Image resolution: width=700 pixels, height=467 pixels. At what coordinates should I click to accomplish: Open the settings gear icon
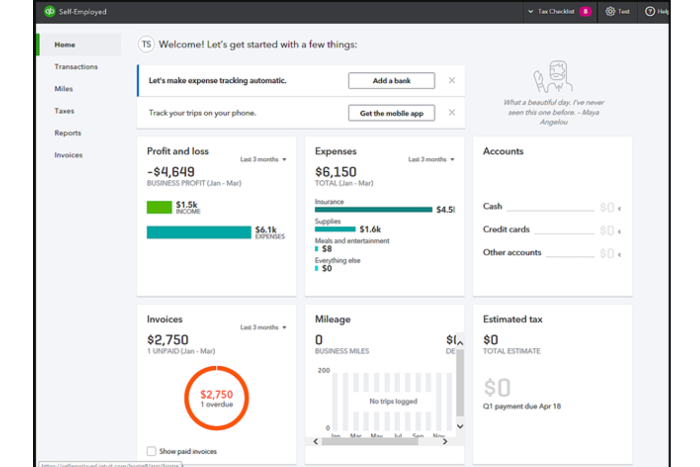click(x=610, y=11)
